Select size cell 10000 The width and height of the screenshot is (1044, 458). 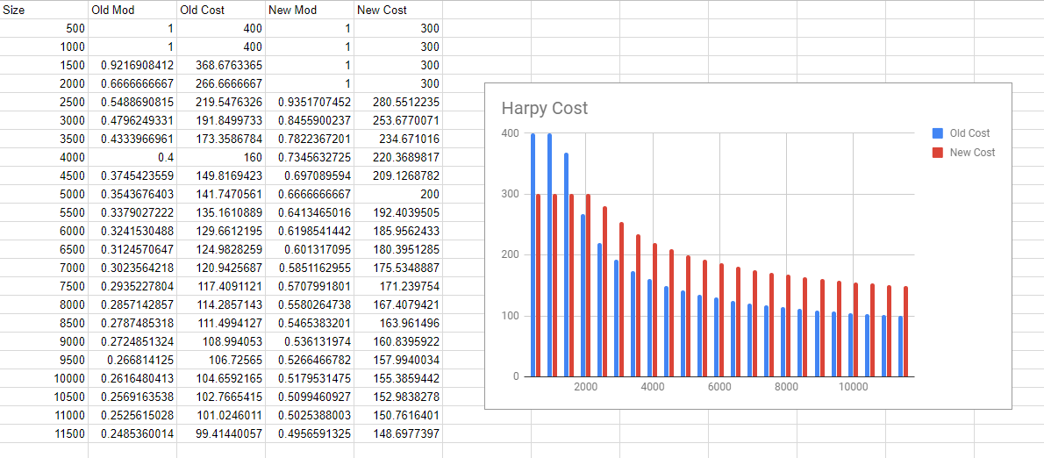point(44,379)
